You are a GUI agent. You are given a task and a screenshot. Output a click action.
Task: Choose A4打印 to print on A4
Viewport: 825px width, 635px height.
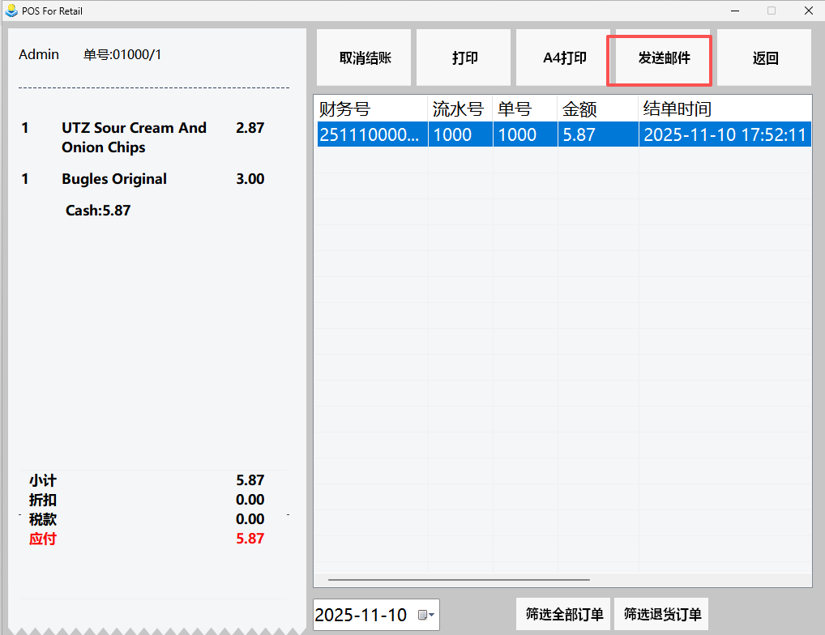pos(564,58)
